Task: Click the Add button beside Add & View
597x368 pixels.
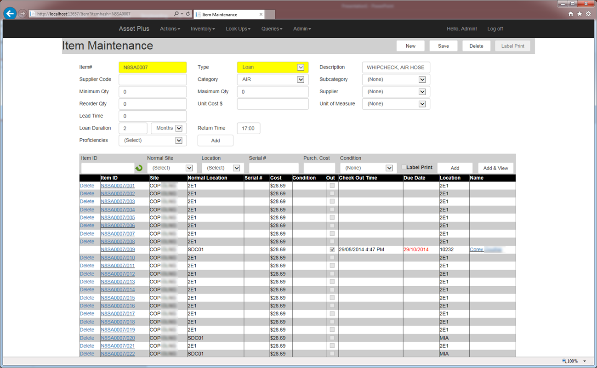Action: 455,168
